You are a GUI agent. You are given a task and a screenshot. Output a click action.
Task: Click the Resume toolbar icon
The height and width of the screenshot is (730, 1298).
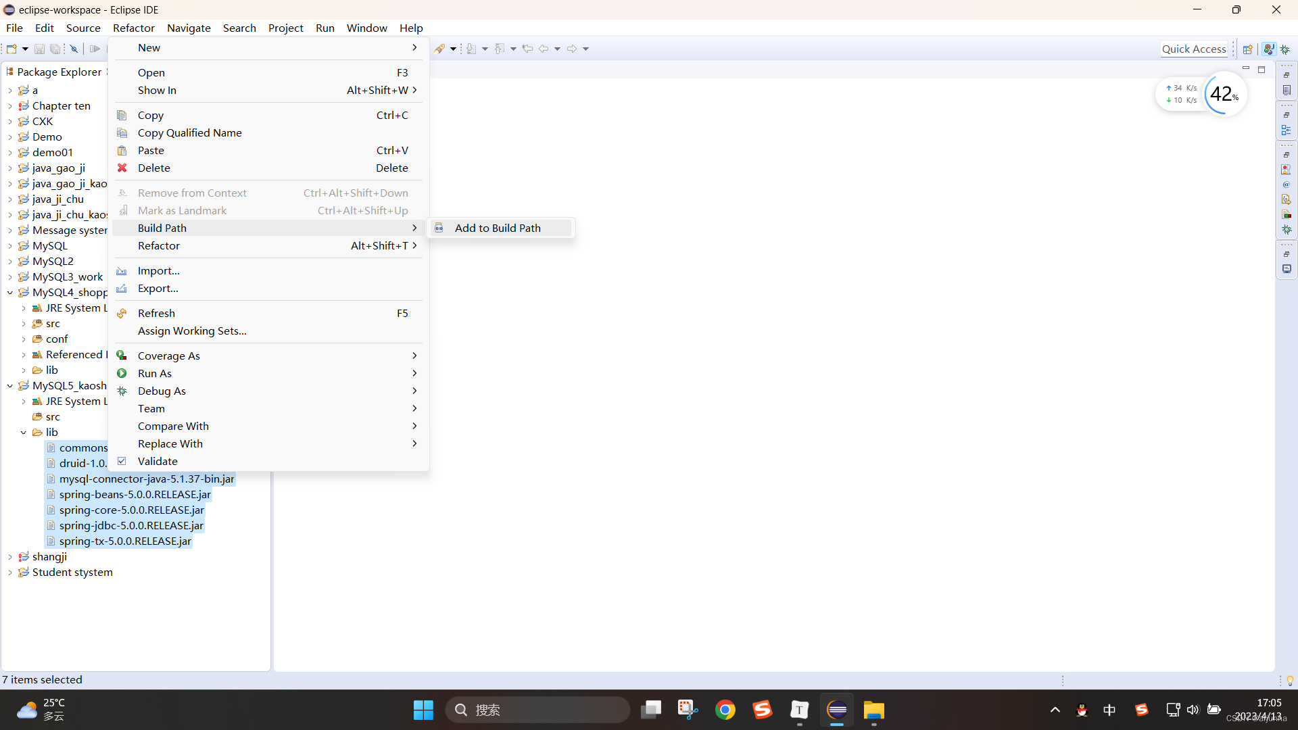[95, 49]
